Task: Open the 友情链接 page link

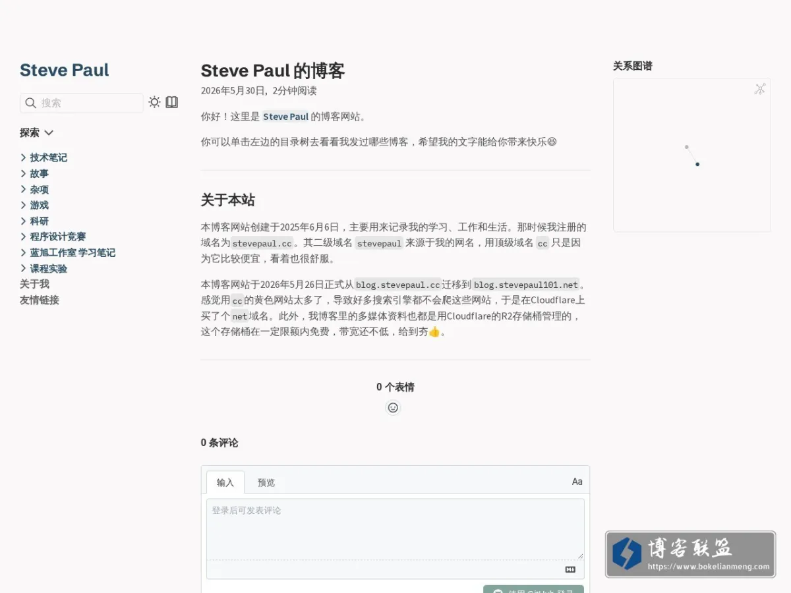Action: point(40,300)
